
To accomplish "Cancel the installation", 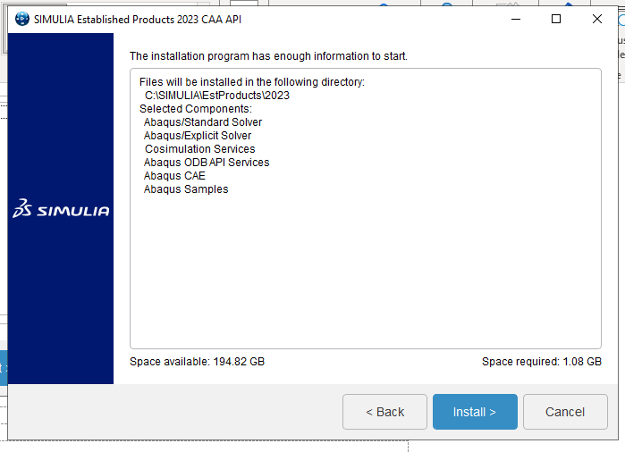I will point(565,412).
